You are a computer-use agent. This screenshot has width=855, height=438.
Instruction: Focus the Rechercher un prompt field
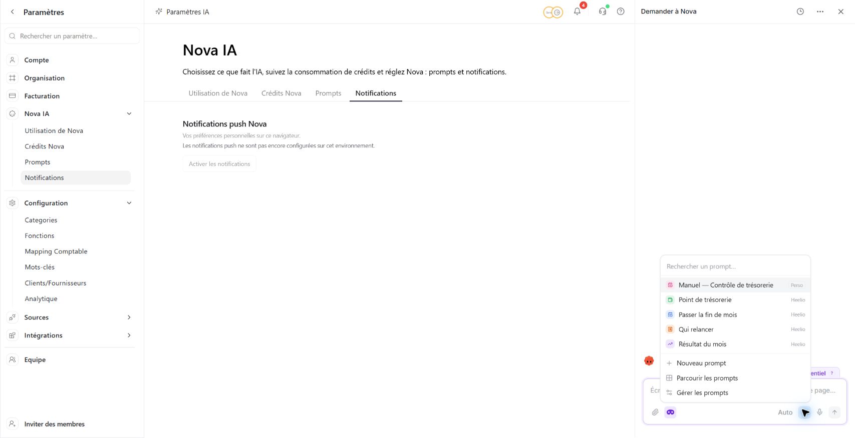pyautogui.click(x=735, y=266)
